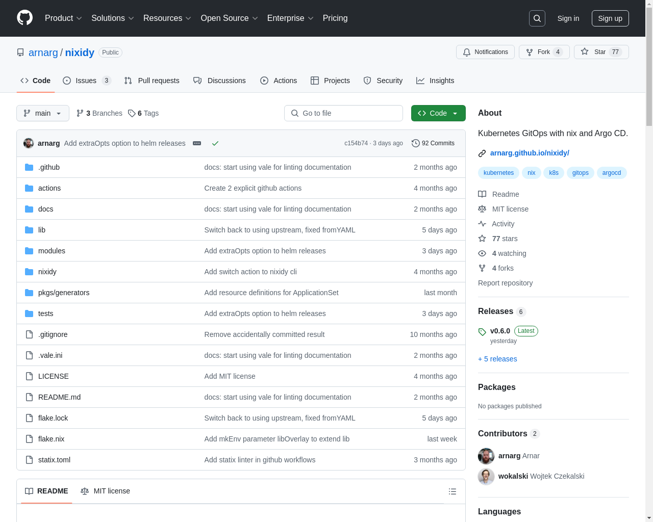The height and width of the screenshot is (522, 653).
Task: Select the README tab below files
Action: (x=46, y=491)
